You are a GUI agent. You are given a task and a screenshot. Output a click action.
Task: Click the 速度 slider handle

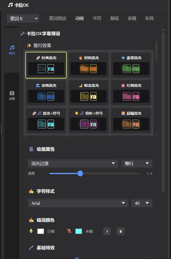[x=80, y=173]
